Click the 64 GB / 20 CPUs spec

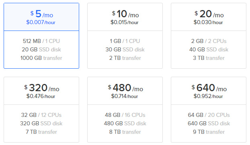pos(209,115)
